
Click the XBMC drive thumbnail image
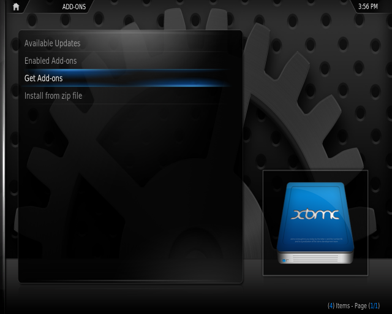(315, 223)
